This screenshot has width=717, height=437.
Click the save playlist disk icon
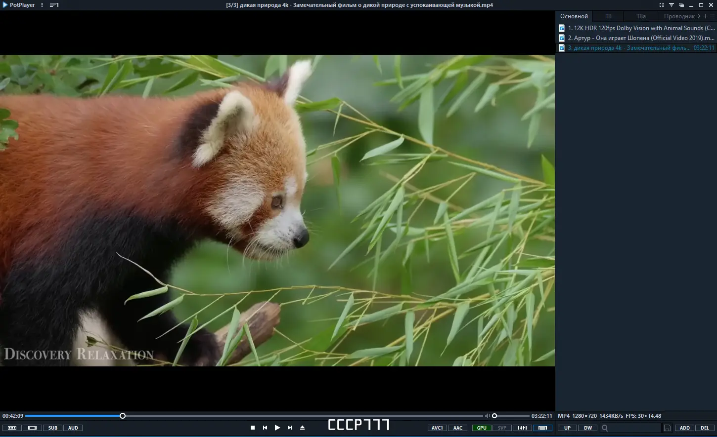click(667, 428)
